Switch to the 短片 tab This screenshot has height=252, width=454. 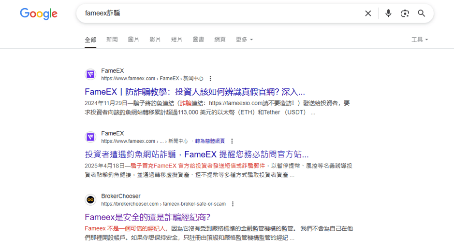176,40
